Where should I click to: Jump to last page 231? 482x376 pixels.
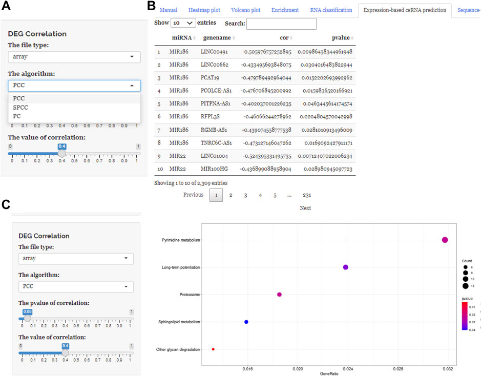[x=307, y=195]
